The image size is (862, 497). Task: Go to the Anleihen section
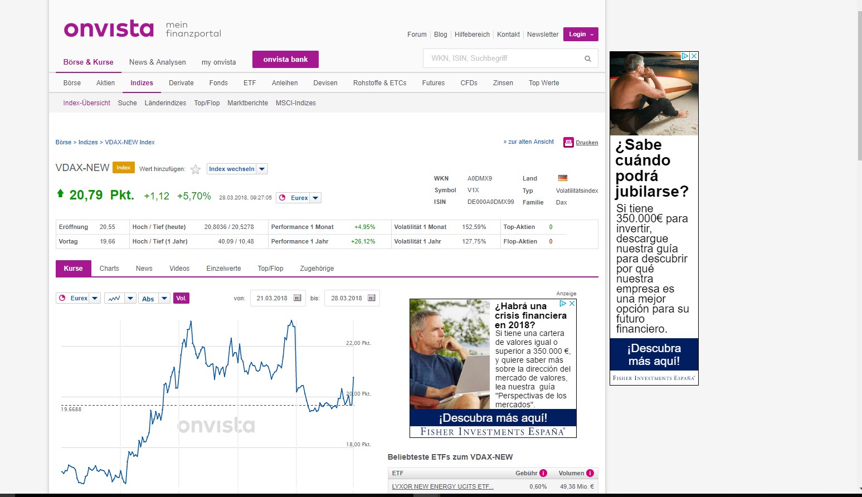(x=285, y=83)
